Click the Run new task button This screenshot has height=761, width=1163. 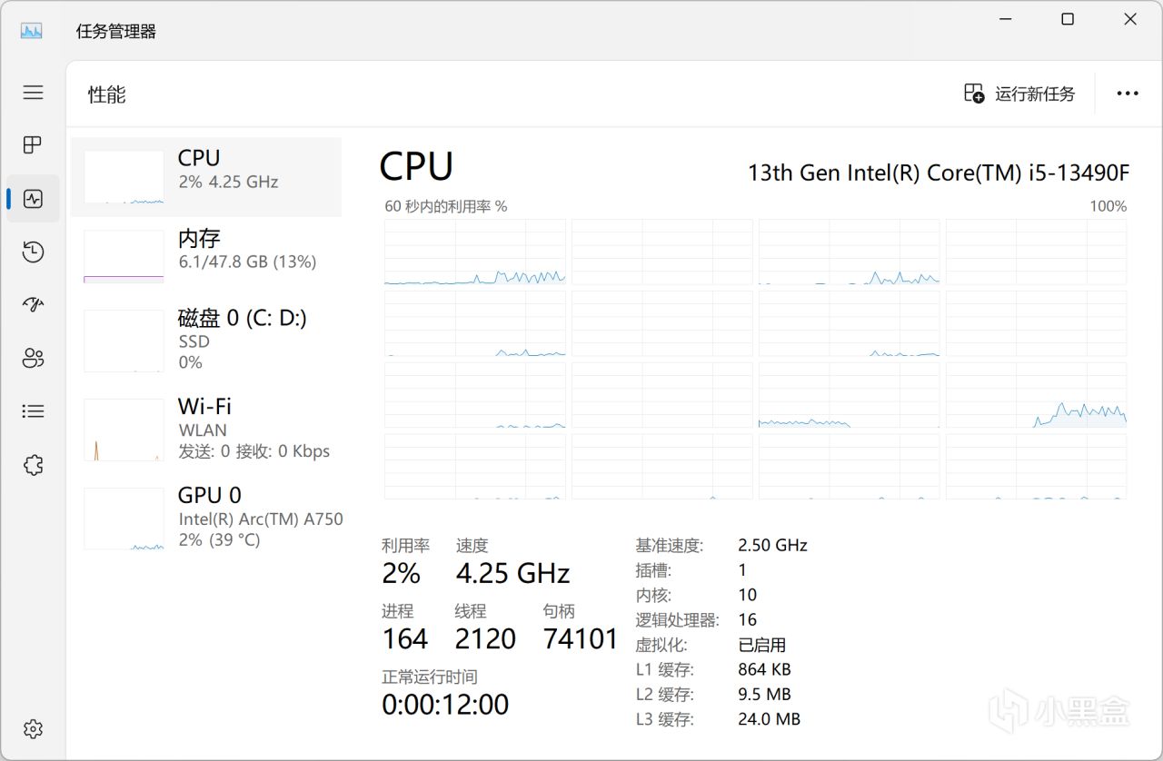coord(1019,94)
